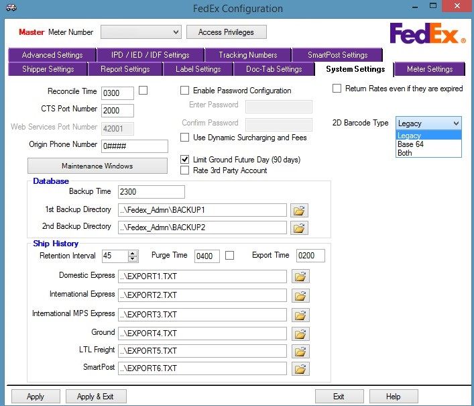The width and height of the screenshot is (474, 406).
Task: Decrease Retention Interval with down arrow
Action: coord(133,259)
